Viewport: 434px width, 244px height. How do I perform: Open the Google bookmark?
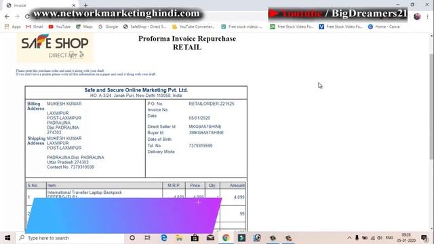point(108,26)
